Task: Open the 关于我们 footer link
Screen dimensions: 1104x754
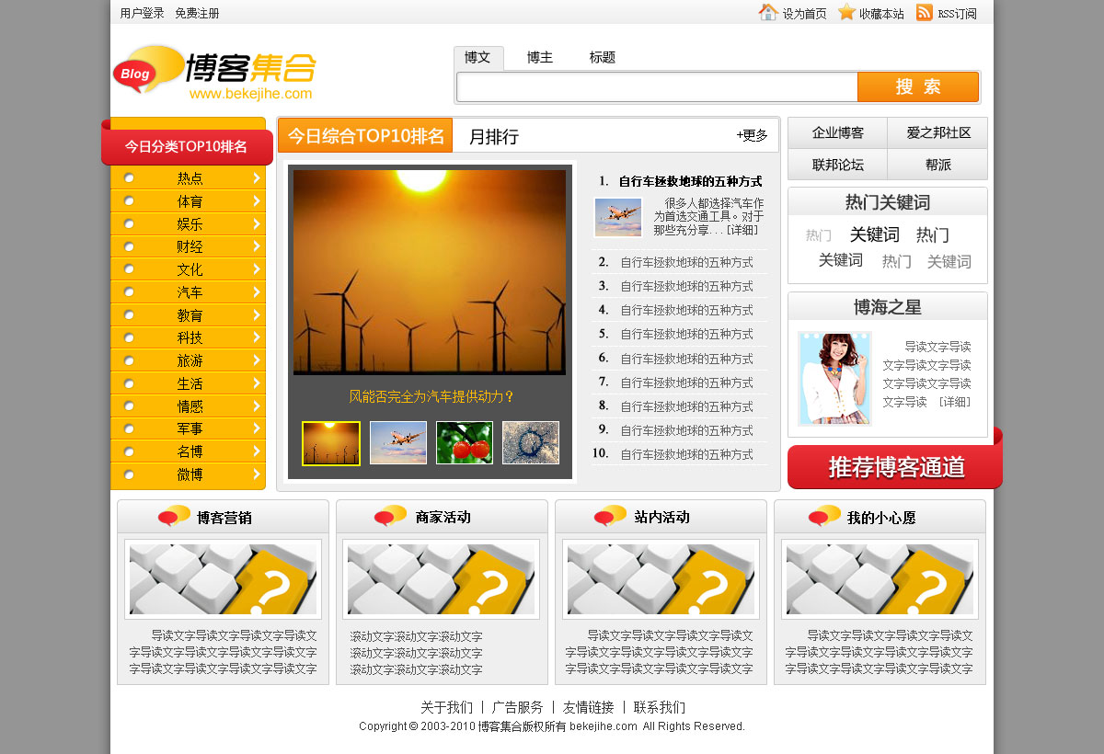Action: pos(446,707)
